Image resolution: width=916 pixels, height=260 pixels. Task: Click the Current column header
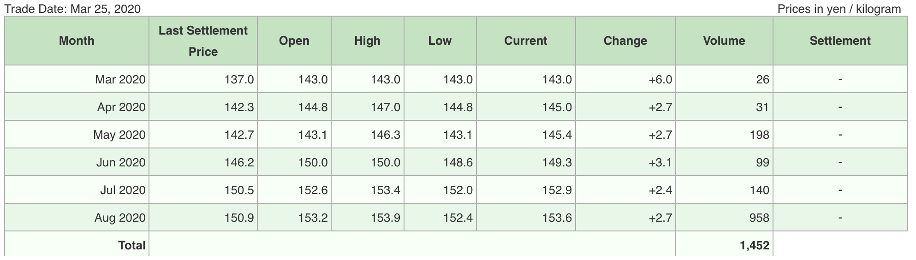(526, 41)
